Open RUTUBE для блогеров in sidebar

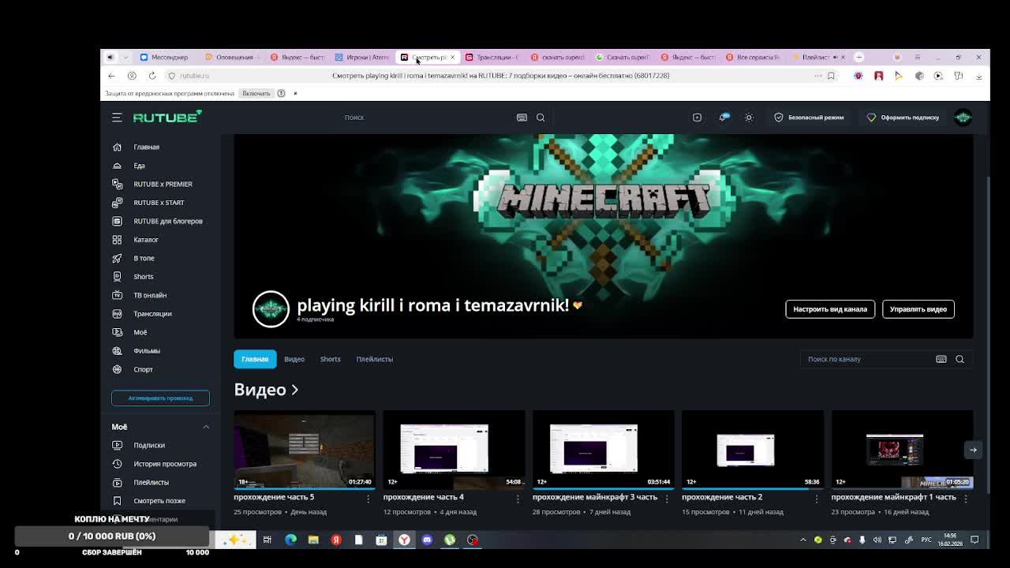(168, 221)
